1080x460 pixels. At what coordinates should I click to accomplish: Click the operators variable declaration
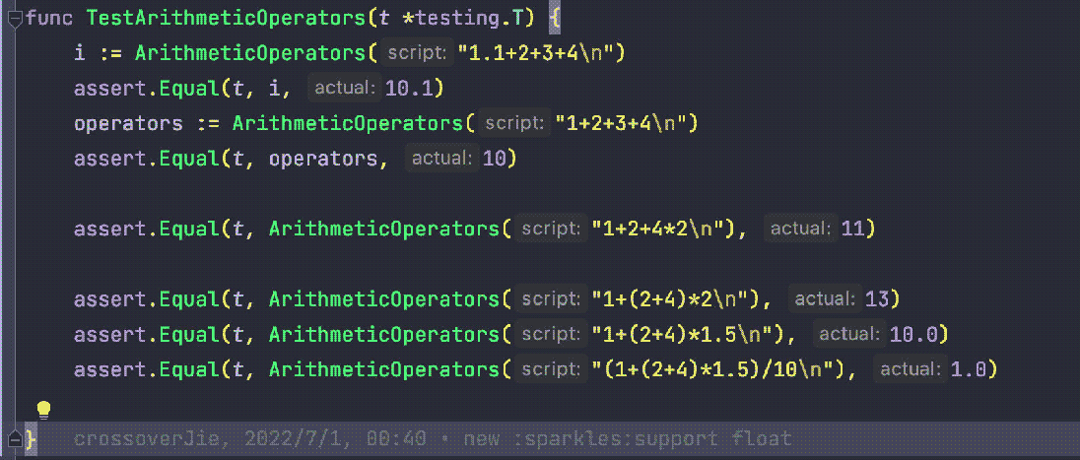[128, 124]
